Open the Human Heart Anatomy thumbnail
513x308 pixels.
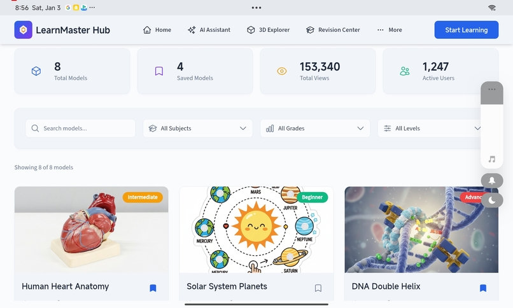coord(91,230)
